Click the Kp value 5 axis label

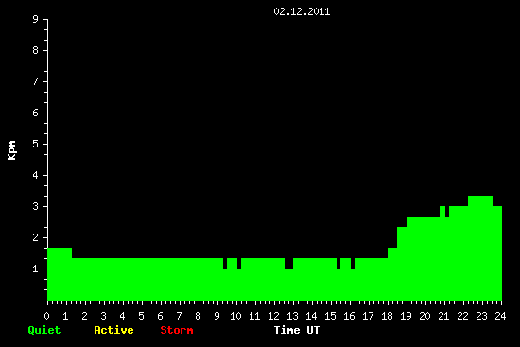(x=36, y=144)
